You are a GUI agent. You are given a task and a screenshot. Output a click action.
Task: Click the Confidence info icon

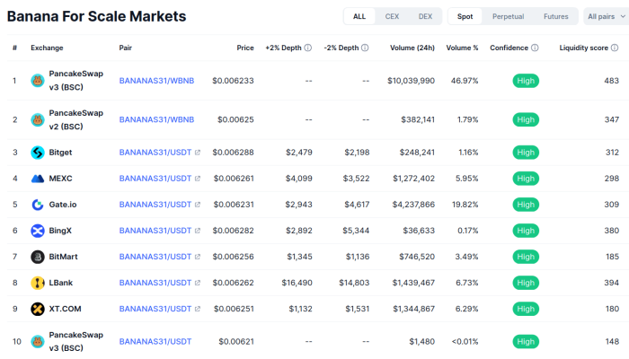pos(535,48)
